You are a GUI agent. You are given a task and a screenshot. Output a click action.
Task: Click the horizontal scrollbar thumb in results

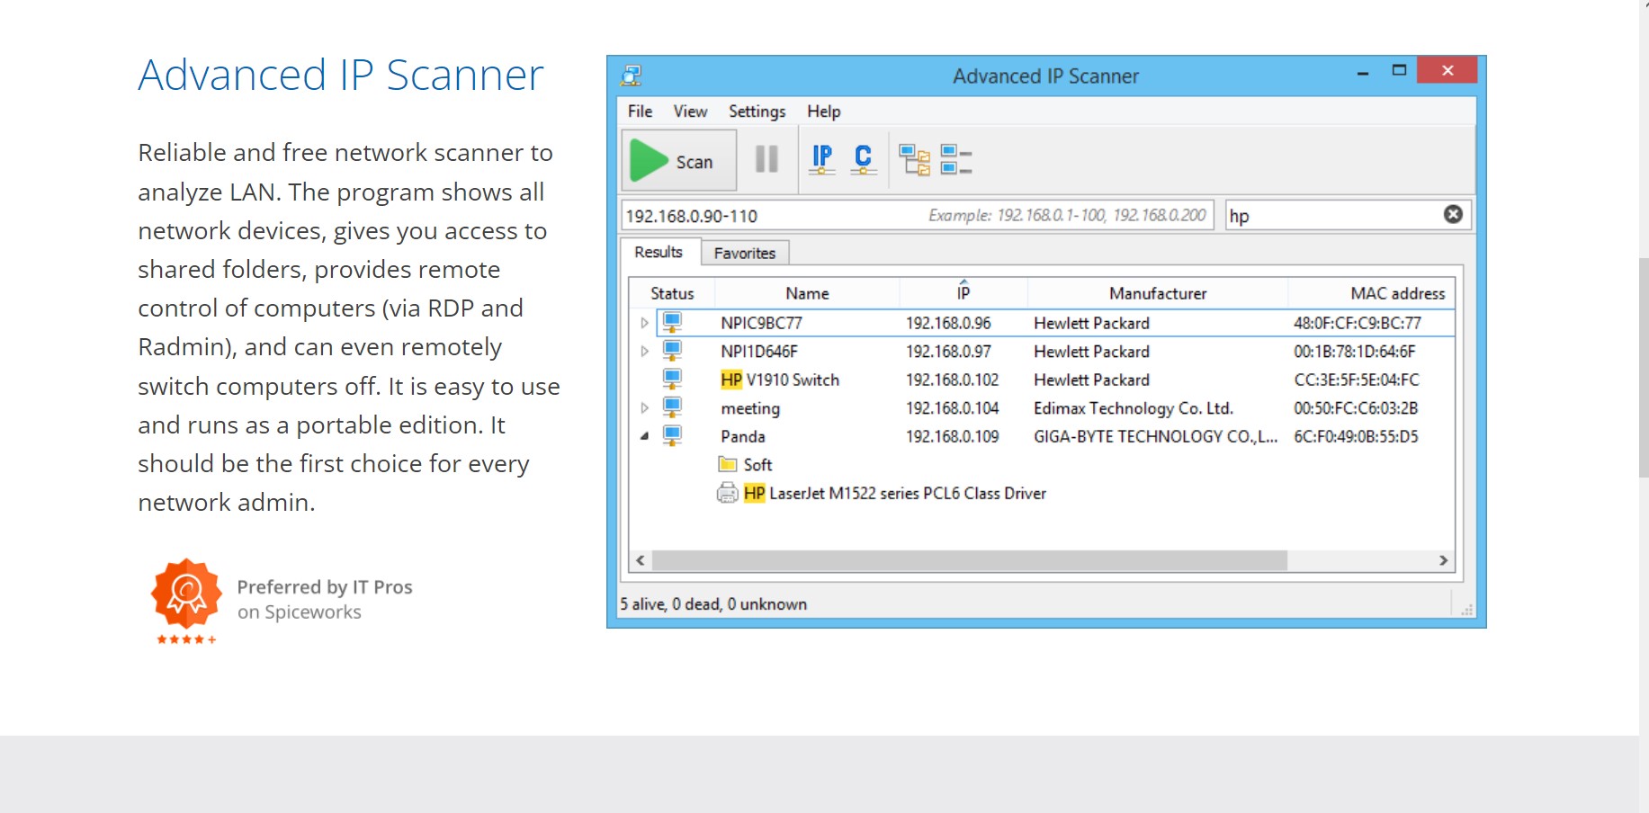(x=970, y=560)
